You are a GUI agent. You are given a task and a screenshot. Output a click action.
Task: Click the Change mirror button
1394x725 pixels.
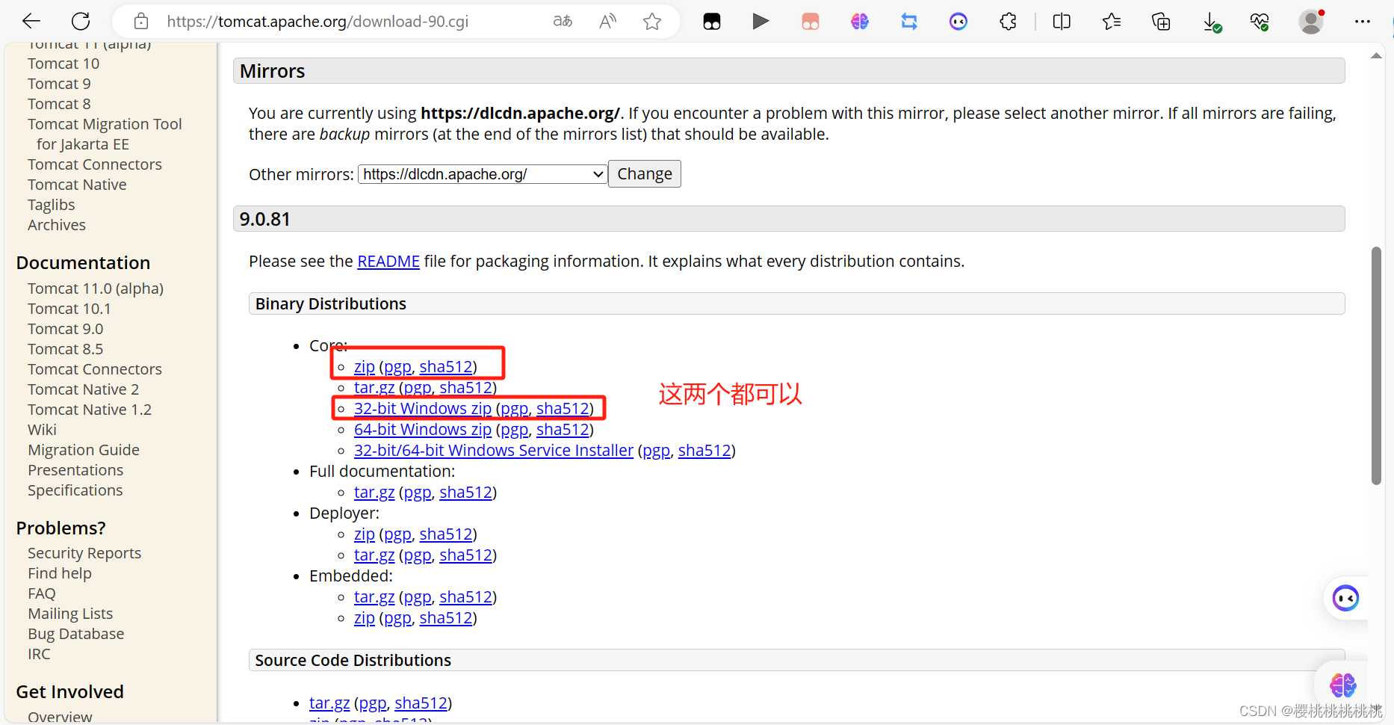645,173
